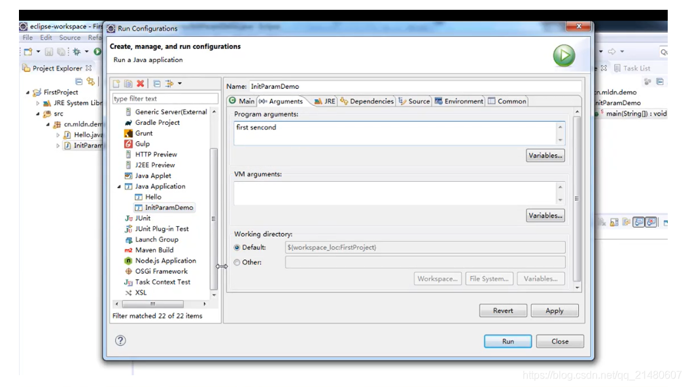The height and width of the screenshot is (387, 688).
Task: Click the OSGi Framework icon
Action: (x=128, y=271)
